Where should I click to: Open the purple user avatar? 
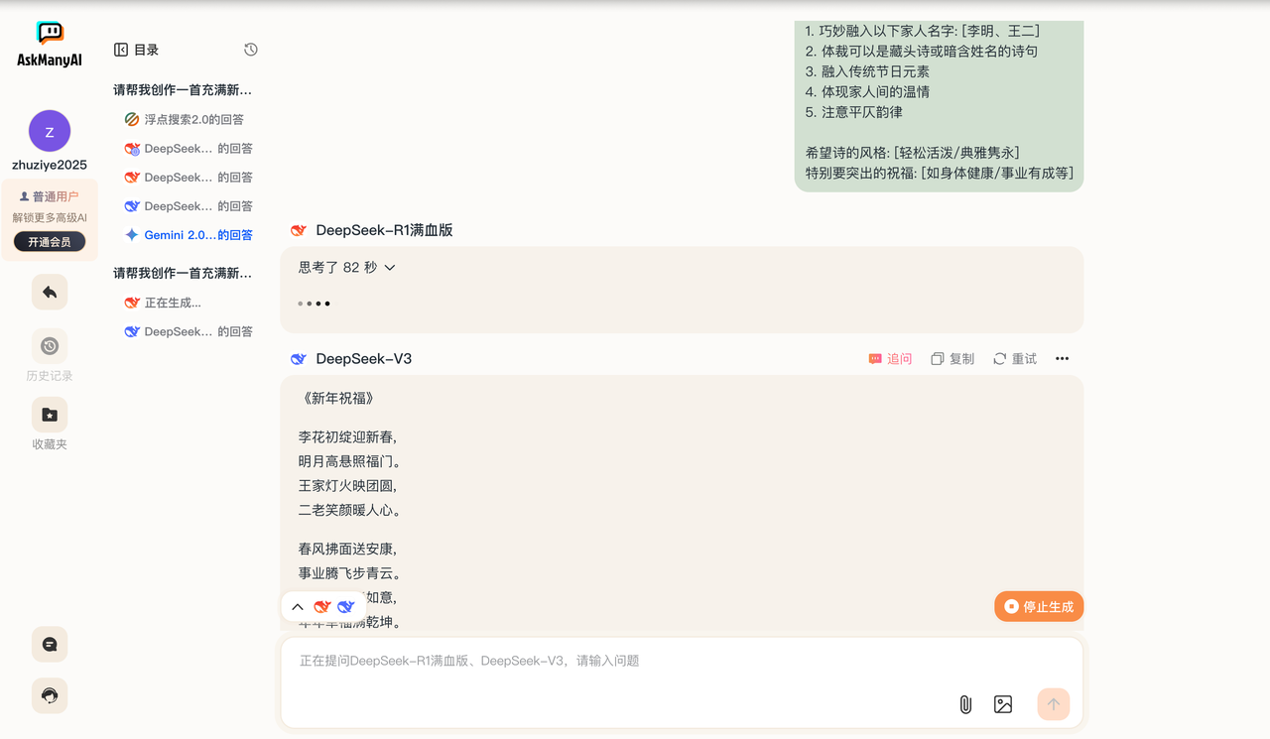pyautogui.click(x=50, y=131)
